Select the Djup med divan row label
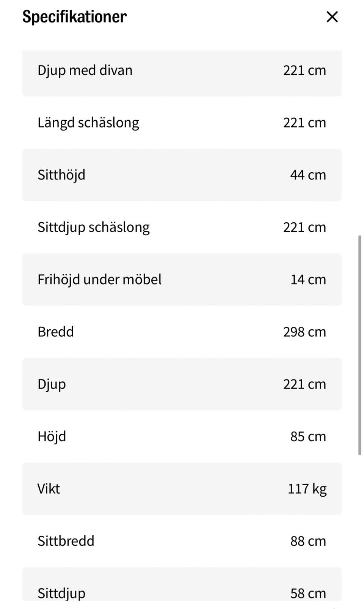364x609 pixels. [85, 71]
